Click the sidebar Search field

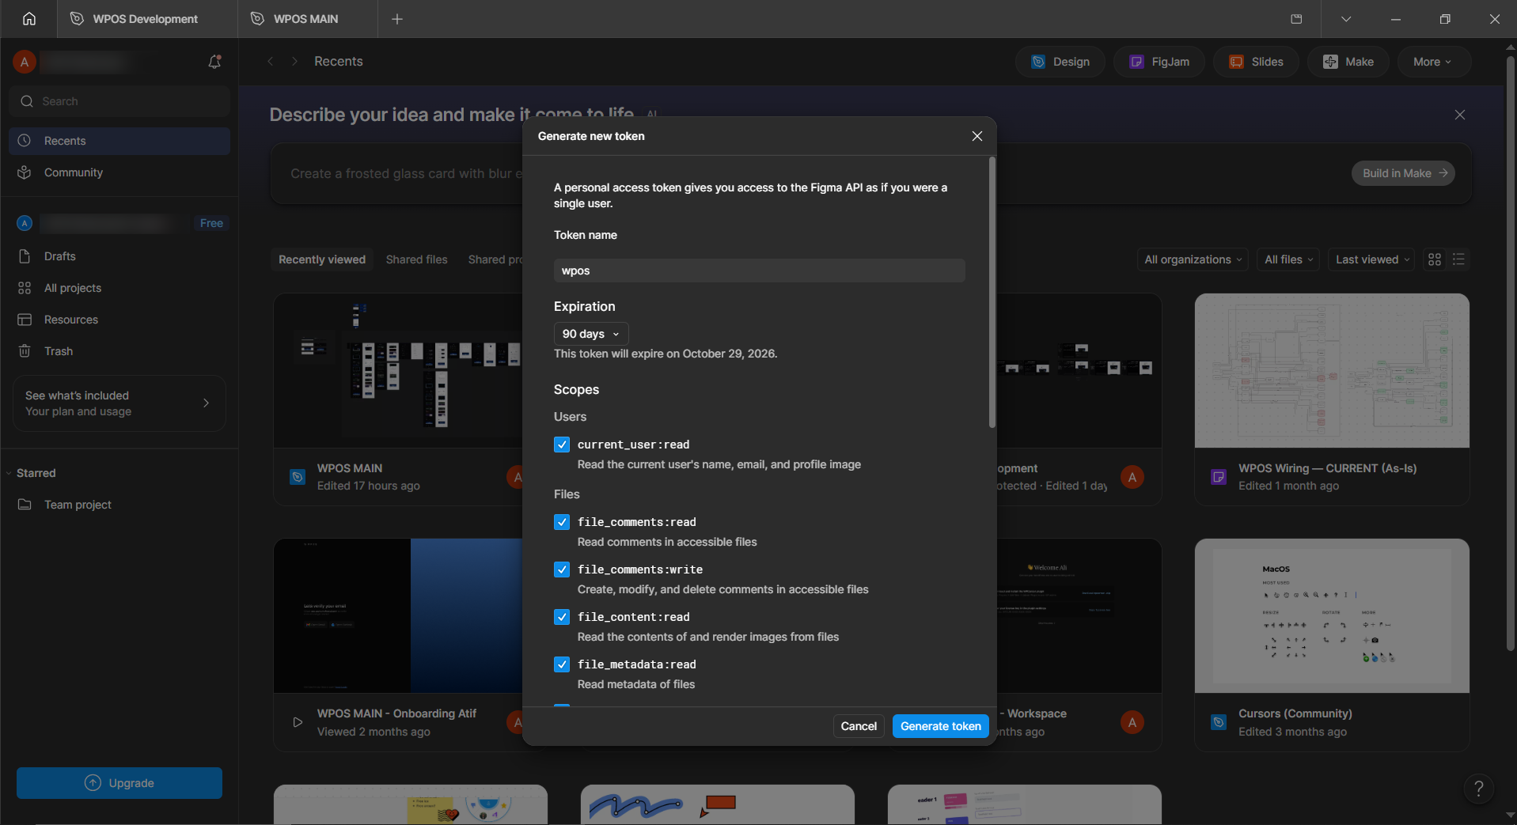click(119, 101)
